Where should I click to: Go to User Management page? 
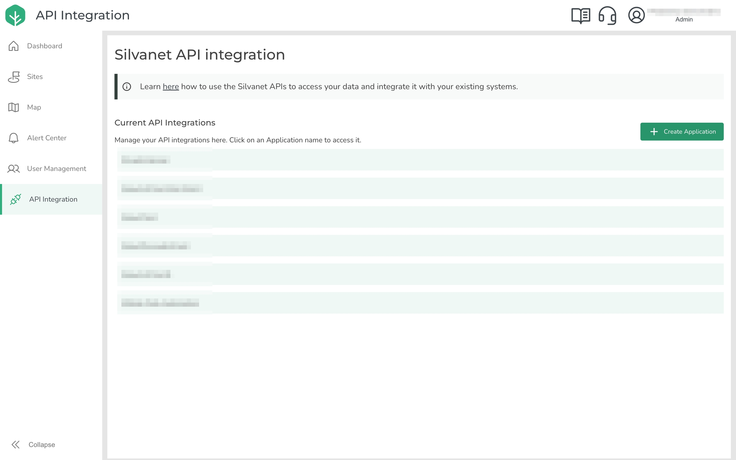tap(57, 169)
